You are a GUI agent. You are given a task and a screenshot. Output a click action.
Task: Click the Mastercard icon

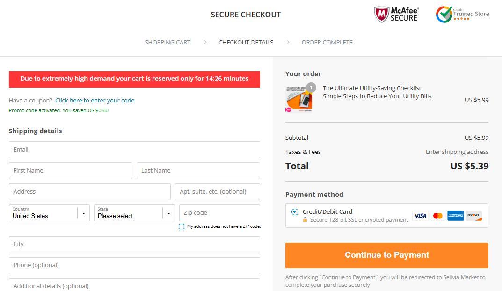[438, 216]
